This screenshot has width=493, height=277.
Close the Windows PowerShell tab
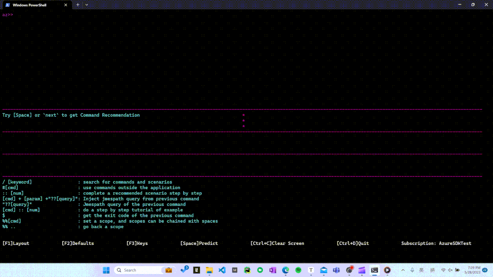(x=66, y=5)
